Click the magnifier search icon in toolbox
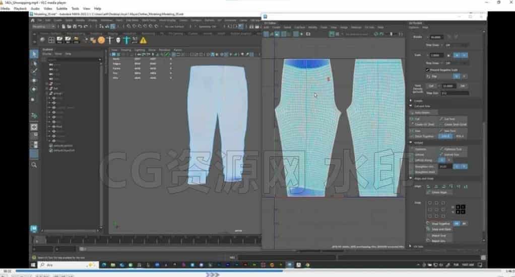Viewport: 515px width, 277px height. (x=34, y=165)
